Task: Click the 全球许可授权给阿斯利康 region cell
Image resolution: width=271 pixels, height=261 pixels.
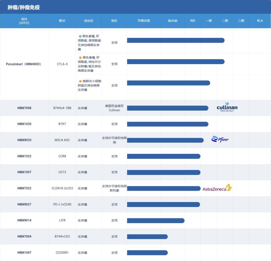Action: [114, 188]
